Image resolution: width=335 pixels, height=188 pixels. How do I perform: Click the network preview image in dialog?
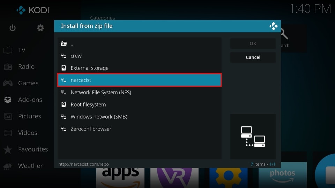[x=253, y=136]
